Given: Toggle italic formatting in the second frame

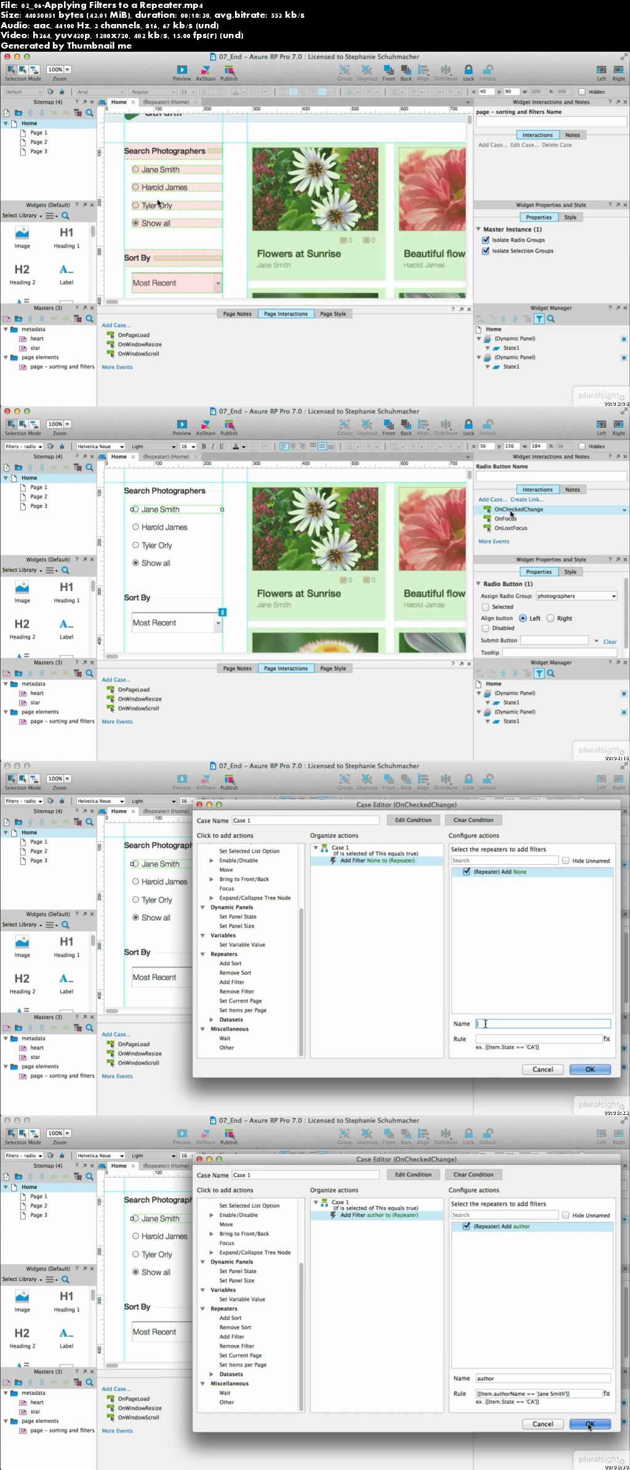Looking at the screenshot, I should click(x=212, y=446).
